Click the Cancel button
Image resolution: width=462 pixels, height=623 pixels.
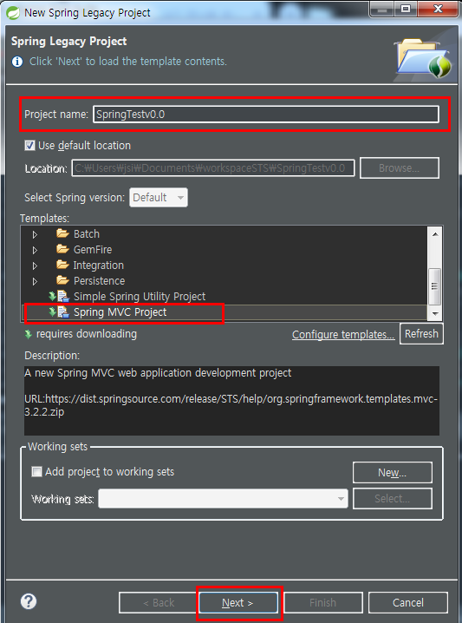coord(407,603)
